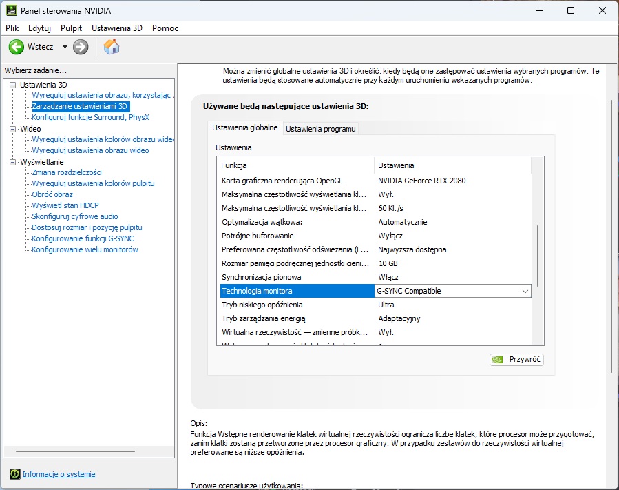
Task: Click the NVIDIA GeForce RTX 2080 value
Action: pos(421,181)
